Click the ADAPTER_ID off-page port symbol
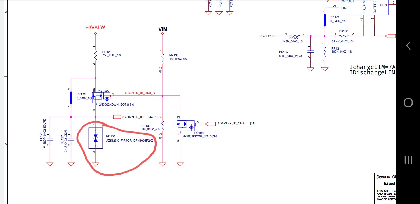This screenshot has width=420, height=204. point(118,117)
